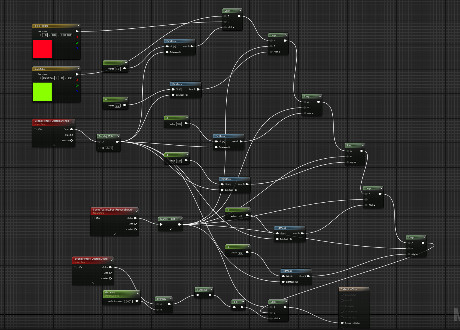
Task: Click the output pin of the Divide(,255) node
Action: click(x=117, y=142)
